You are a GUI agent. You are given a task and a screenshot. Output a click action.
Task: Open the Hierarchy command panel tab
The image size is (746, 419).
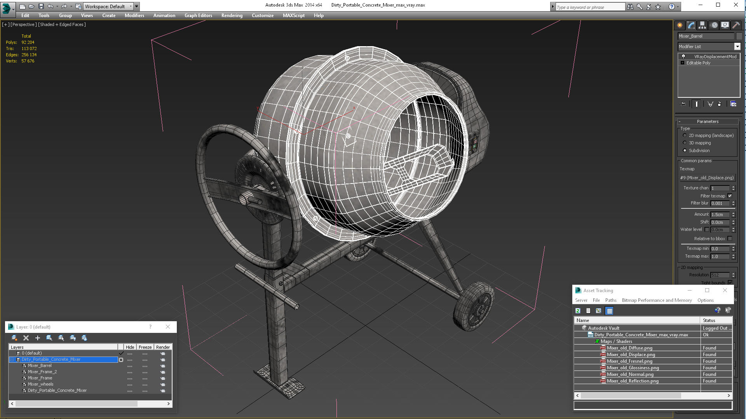[702, 25]
